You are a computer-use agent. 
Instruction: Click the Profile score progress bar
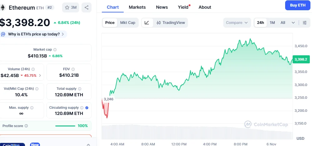tap(65, 126)
